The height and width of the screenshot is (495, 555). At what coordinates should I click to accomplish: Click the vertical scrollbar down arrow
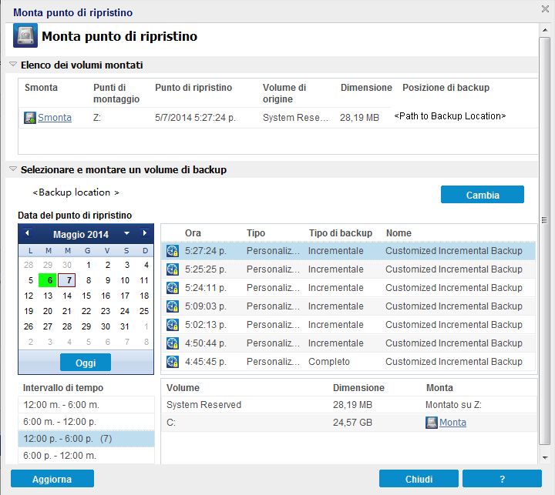(545, 457)
